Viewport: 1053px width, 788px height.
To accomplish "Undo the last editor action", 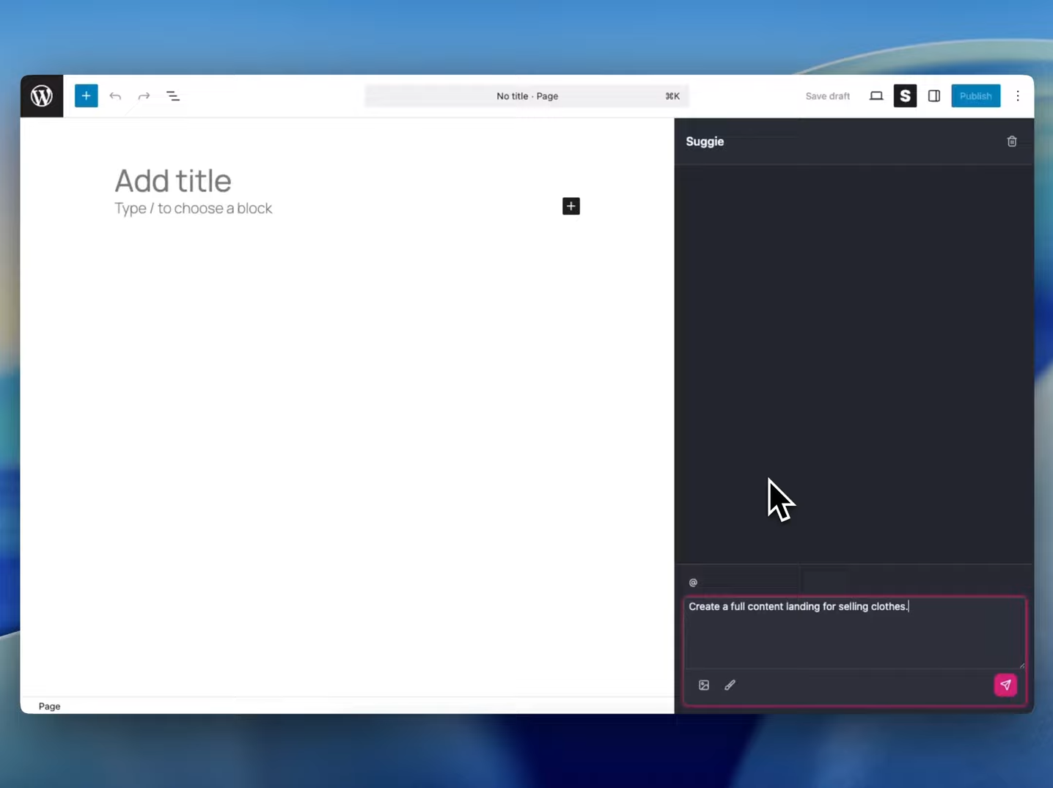I will (x=115, y=96).
